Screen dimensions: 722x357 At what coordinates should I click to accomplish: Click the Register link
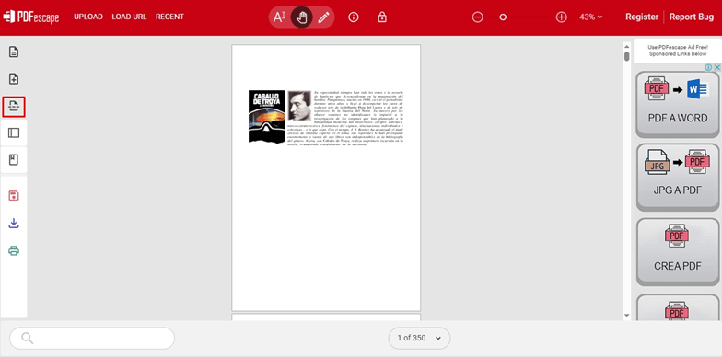coord(641,17)
